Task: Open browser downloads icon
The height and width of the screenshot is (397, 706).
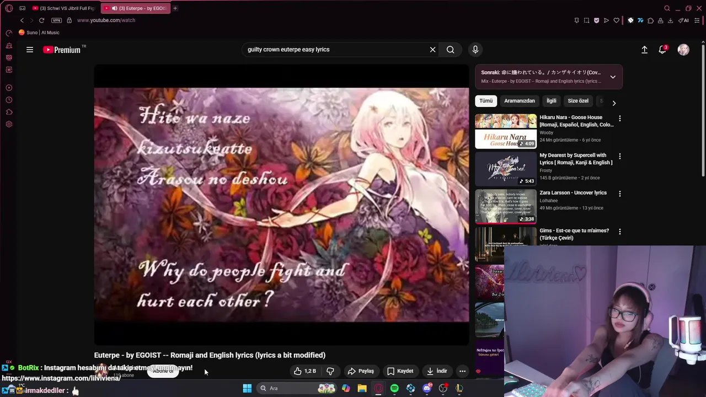Action: (x=671, y=20)
